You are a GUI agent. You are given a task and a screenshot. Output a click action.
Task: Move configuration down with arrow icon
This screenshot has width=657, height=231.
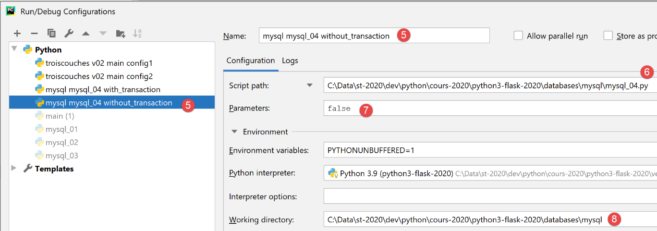pos(103,34)
